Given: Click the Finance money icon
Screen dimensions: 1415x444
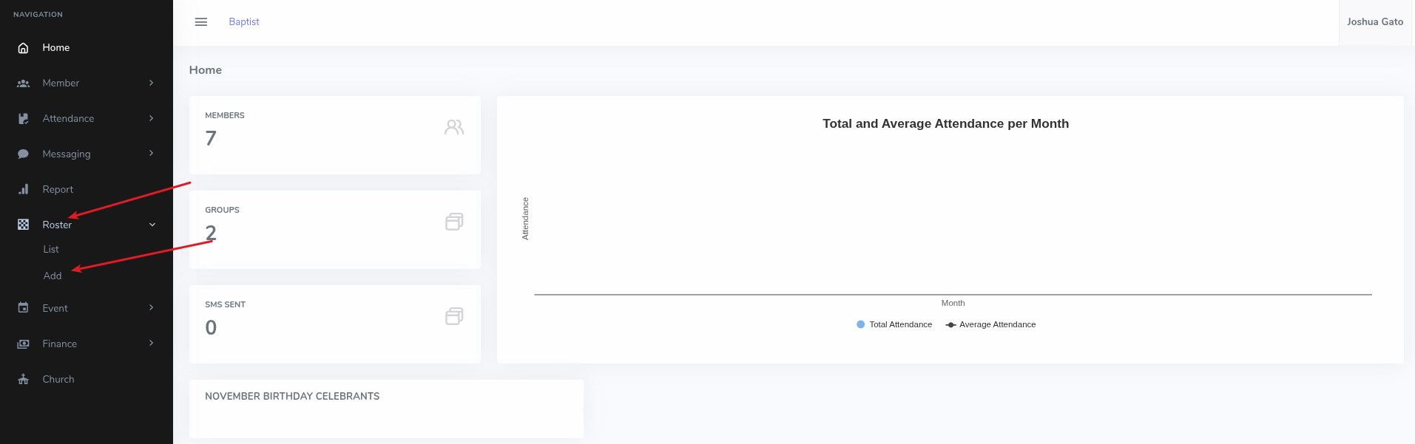Looking at the screenshot, I should pyautogui.click(x=23, y=344).
